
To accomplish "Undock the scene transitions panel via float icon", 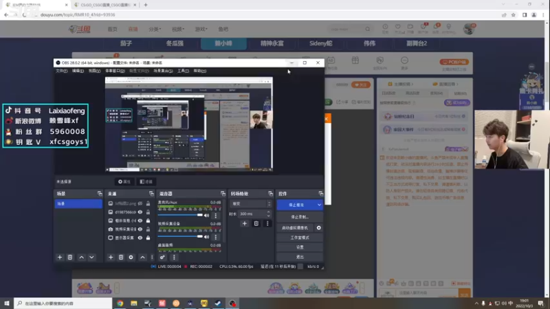I will click(270, 194).
